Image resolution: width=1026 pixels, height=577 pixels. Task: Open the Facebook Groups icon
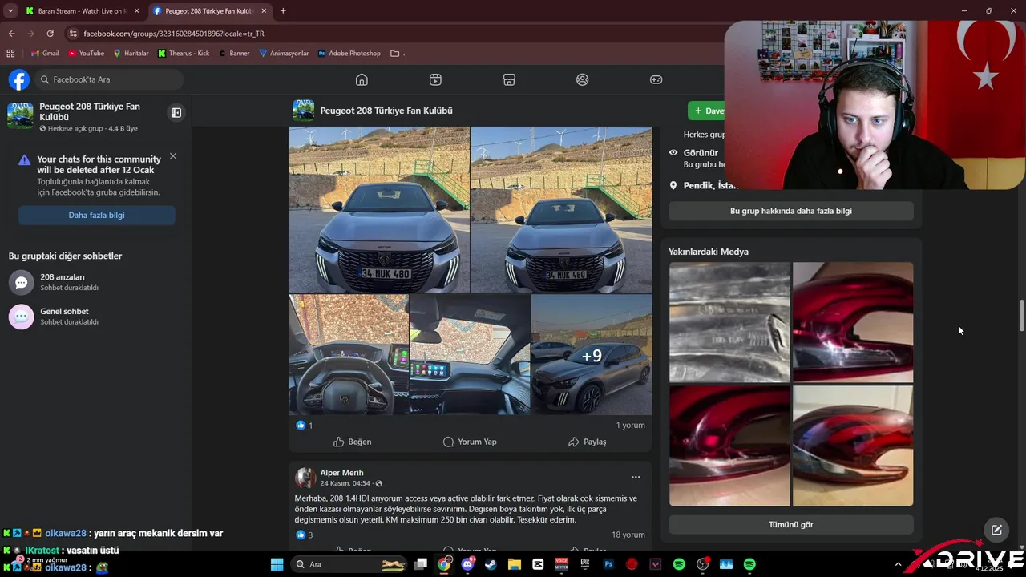point(583,79)
